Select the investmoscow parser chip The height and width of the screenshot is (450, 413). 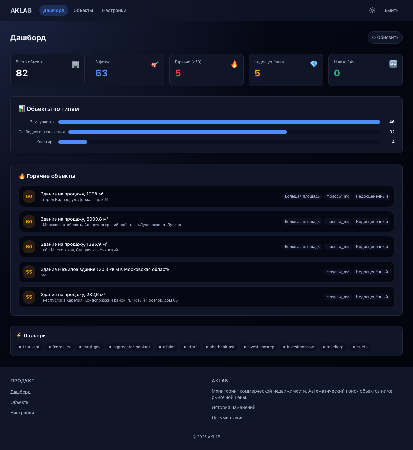(x=298, y=347)
